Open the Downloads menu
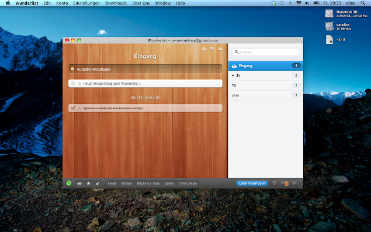This screenshot has width=371, height=232. click(116, 3)
